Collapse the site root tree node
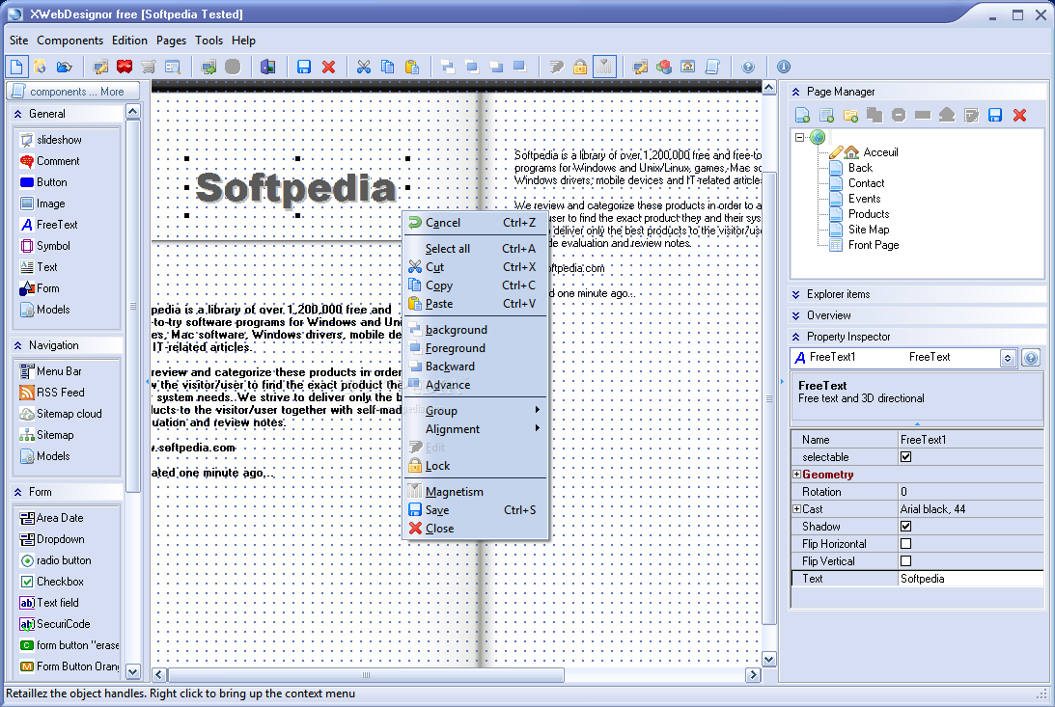Image resolution: width=1055 pixels, height=707 pixels. 799,137
